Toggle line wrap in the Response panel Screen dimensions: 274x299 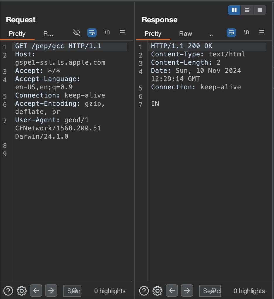click(231, 33)
